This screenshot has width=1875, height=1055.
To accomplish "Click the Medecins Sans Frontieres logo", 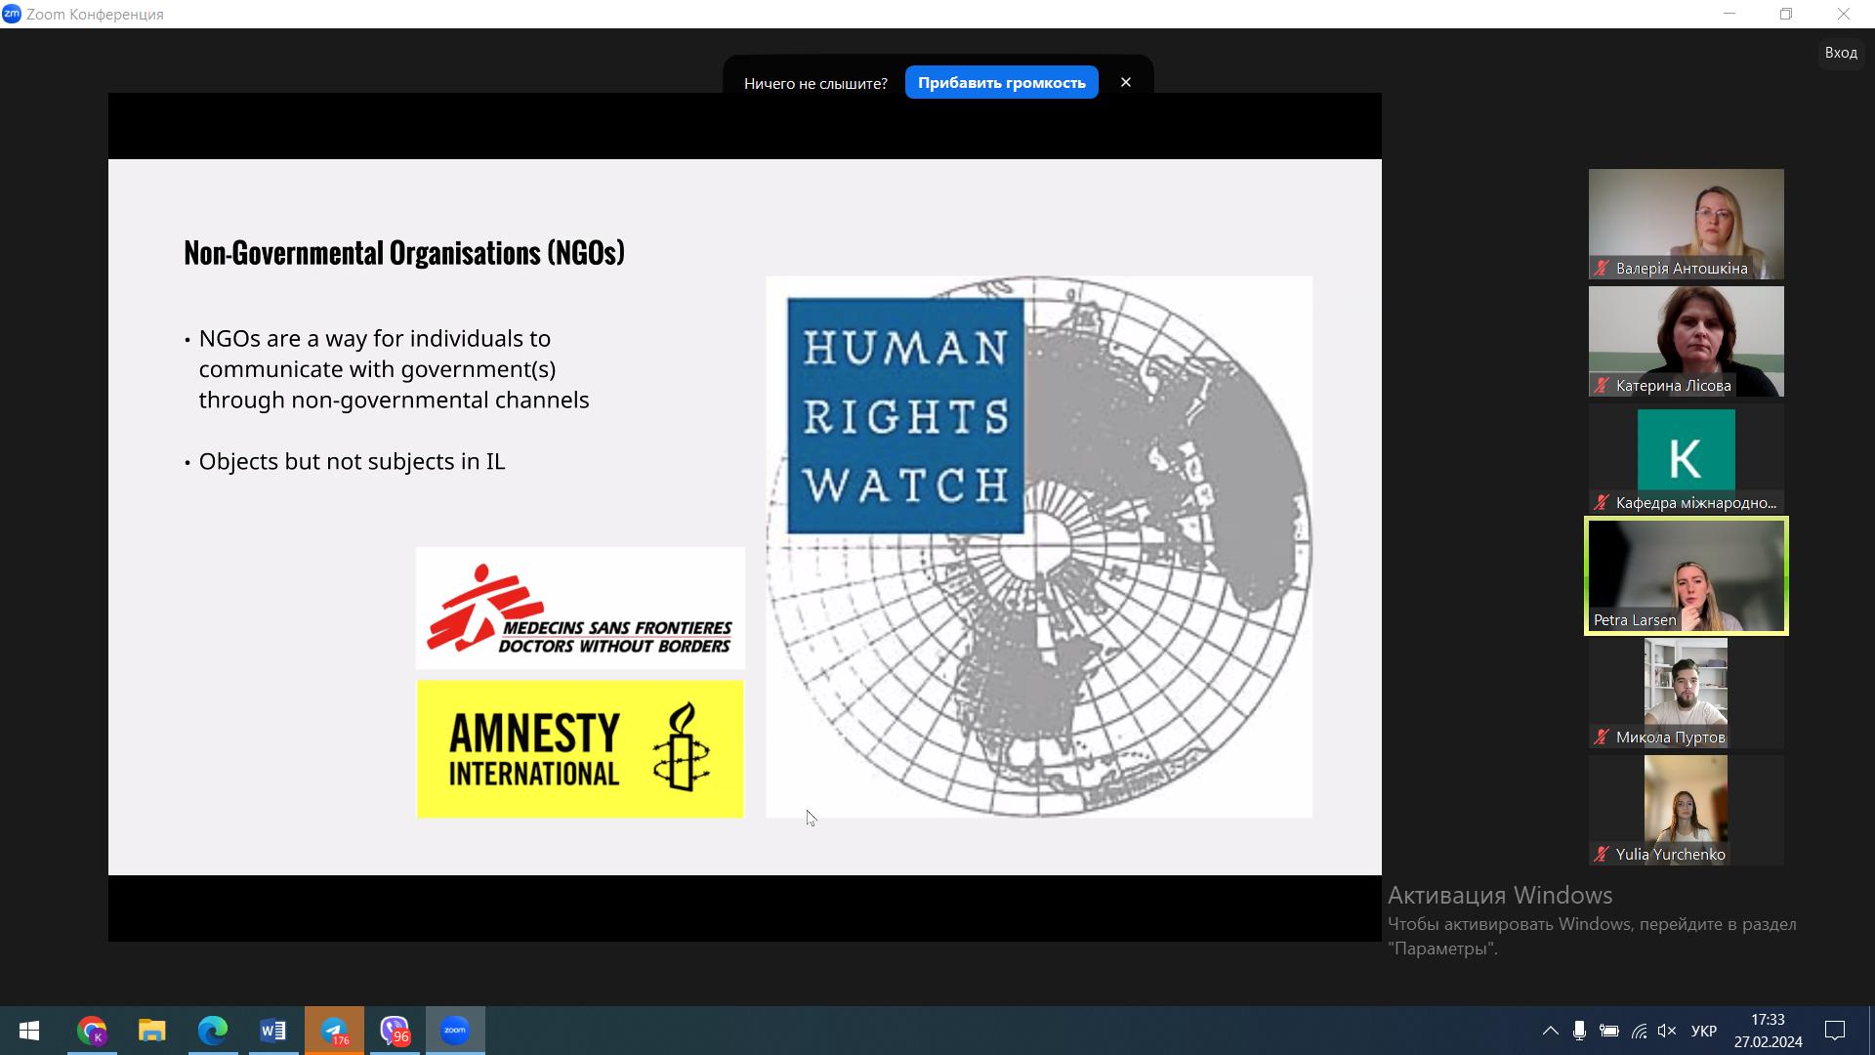I will pyautogui.click(x=580, y=608).
